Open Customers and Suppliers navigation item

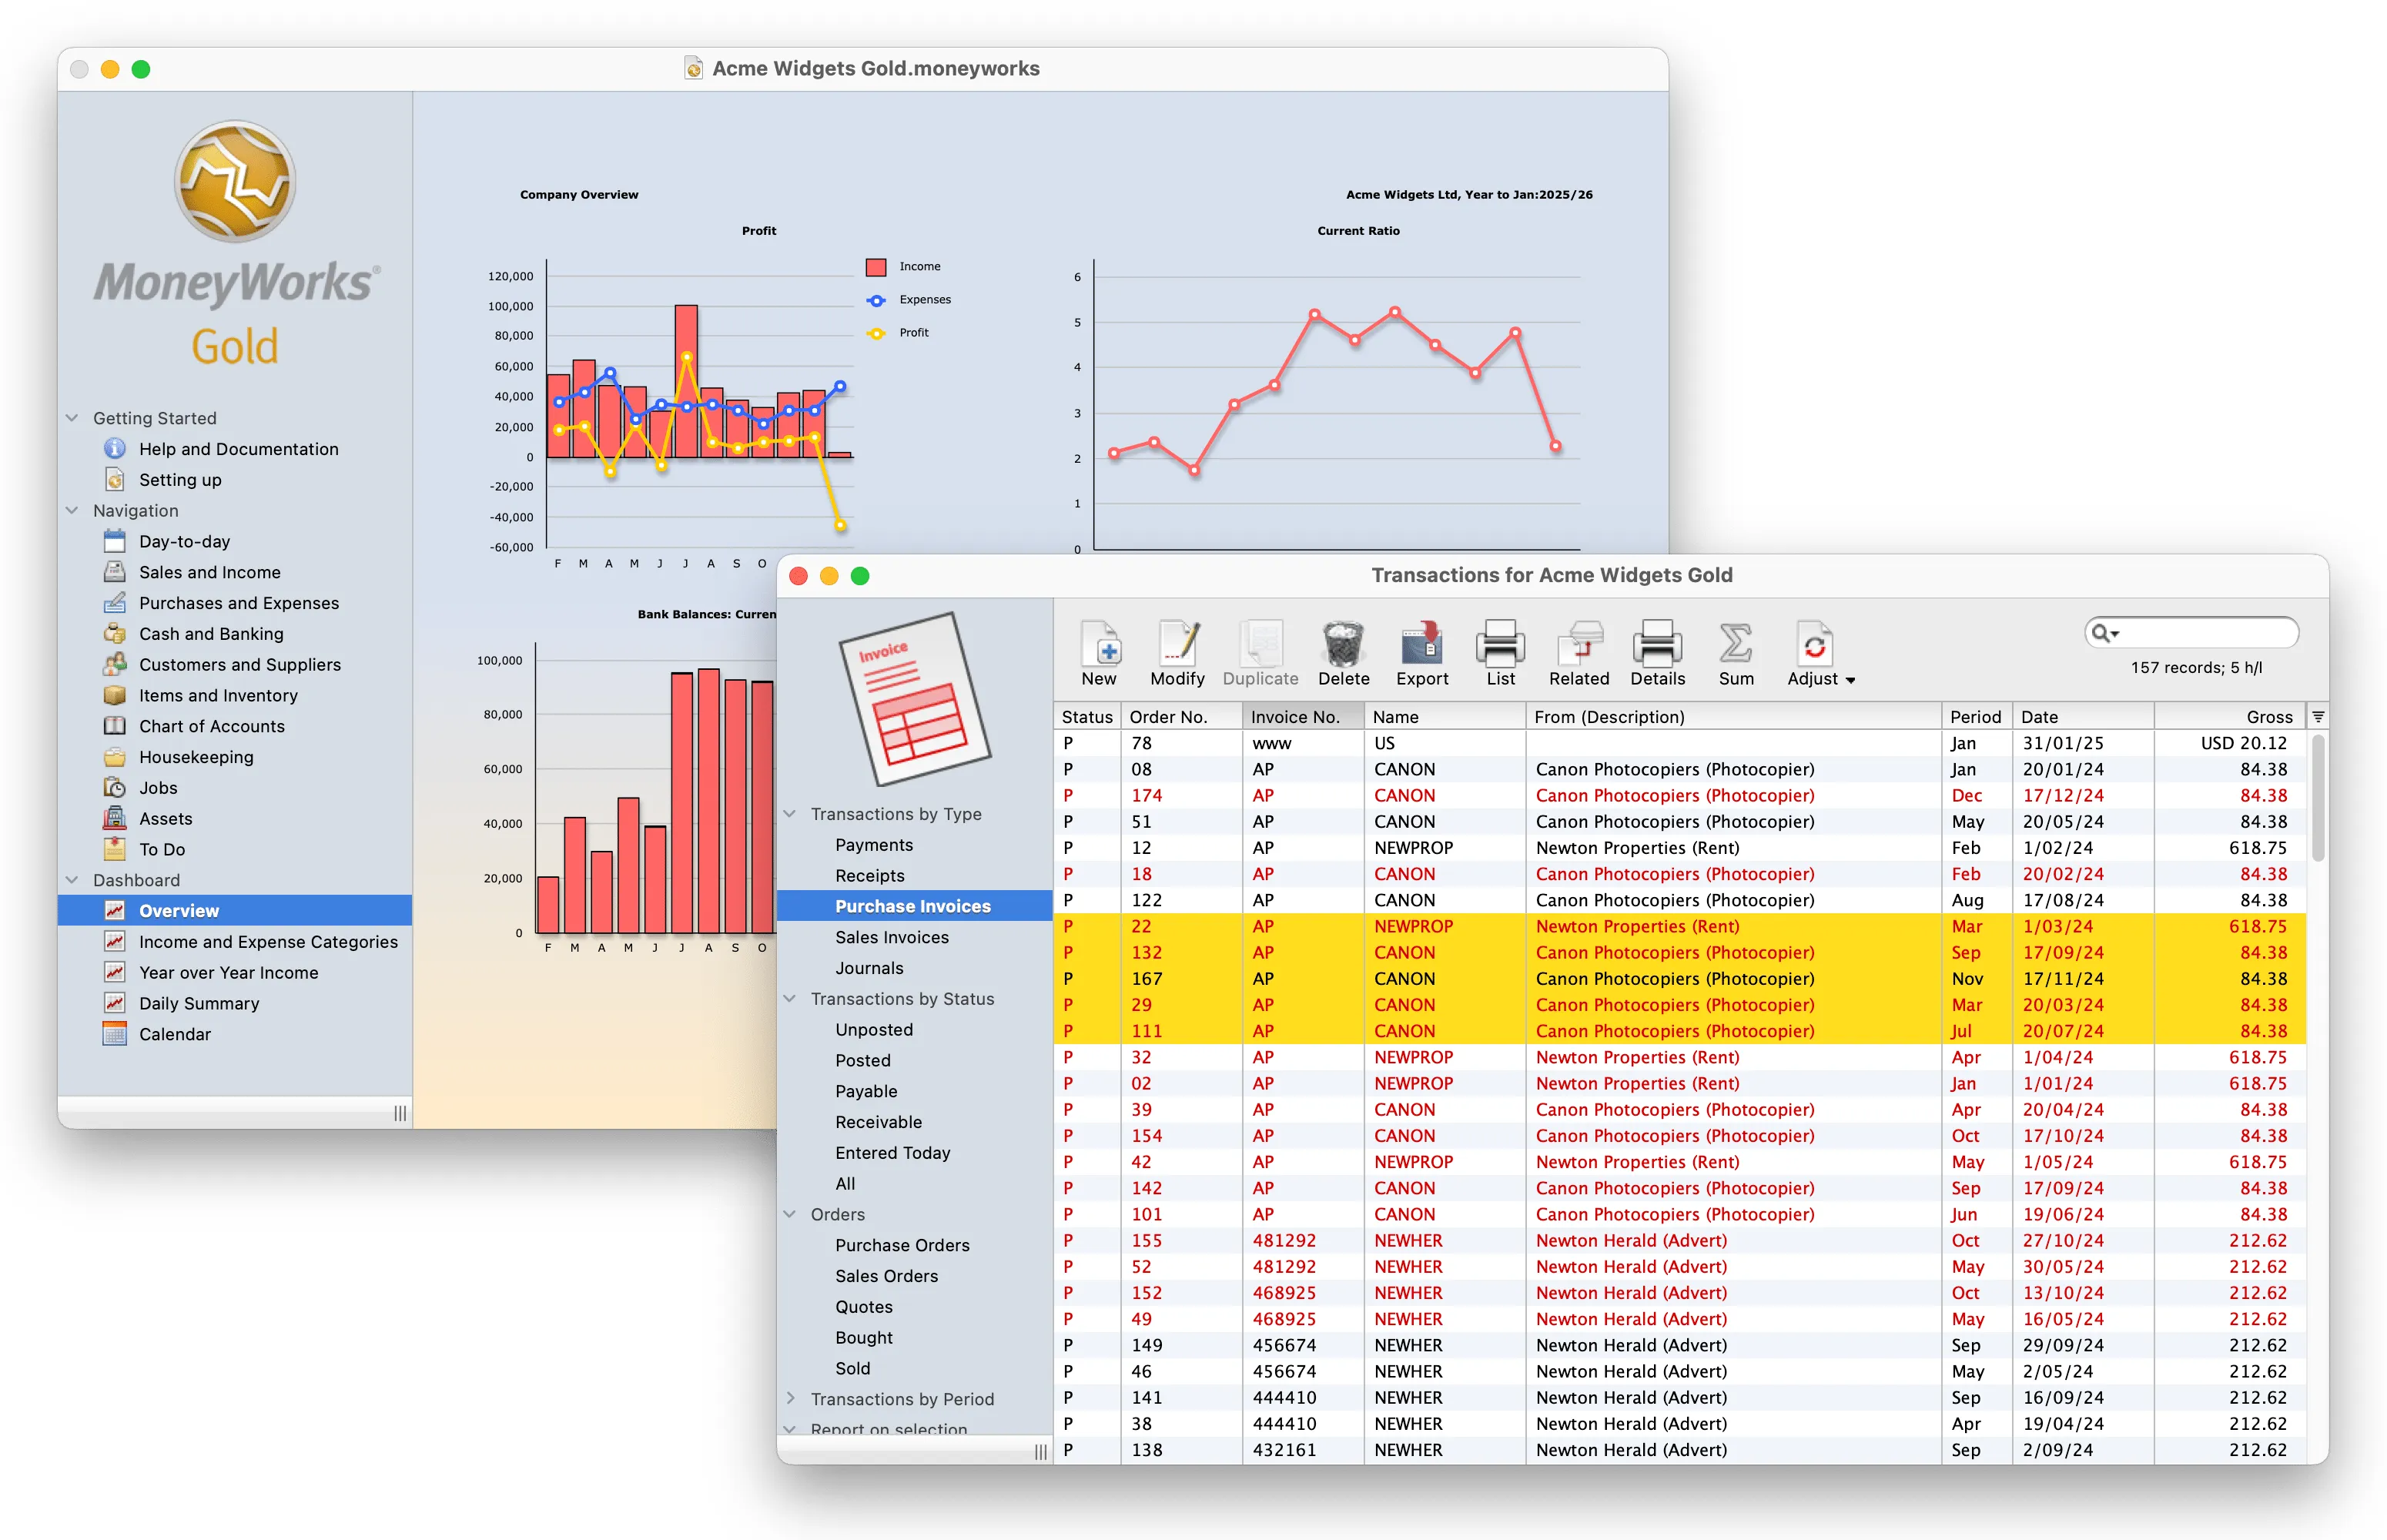coord(239,665)
